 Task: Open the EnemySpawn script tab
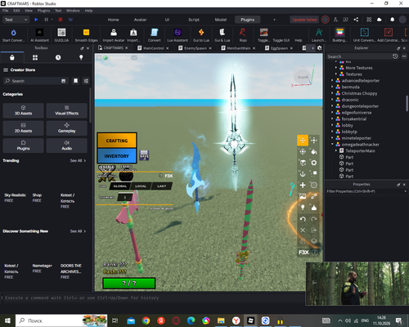pos(195,48)
